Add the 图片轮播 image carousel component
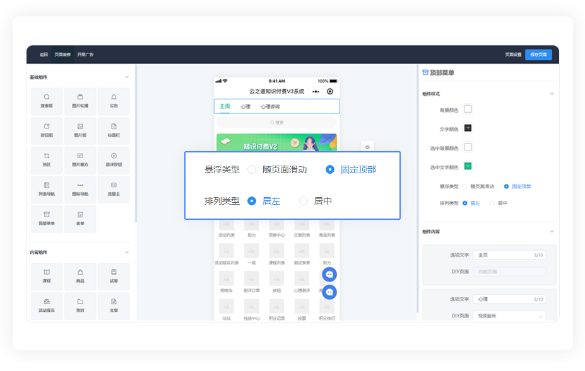The image size is (585, 371). click(80, 101)
